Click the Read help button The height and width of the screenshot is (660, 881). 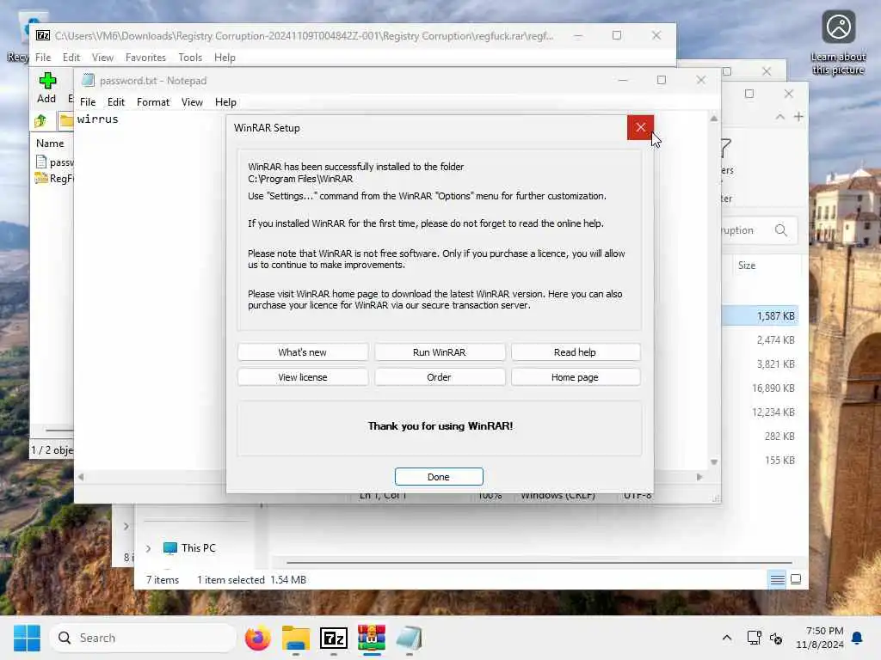coord(575,352)
